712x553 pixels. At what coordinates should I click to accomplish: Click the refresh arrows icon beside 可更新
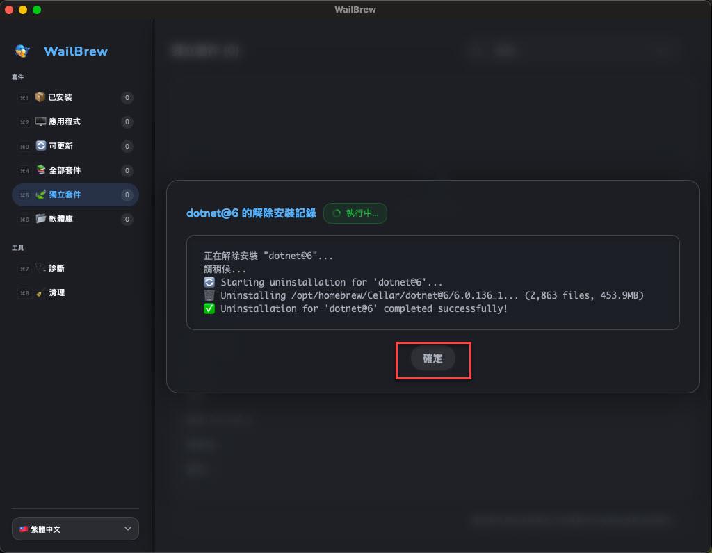tap(40, 146)
